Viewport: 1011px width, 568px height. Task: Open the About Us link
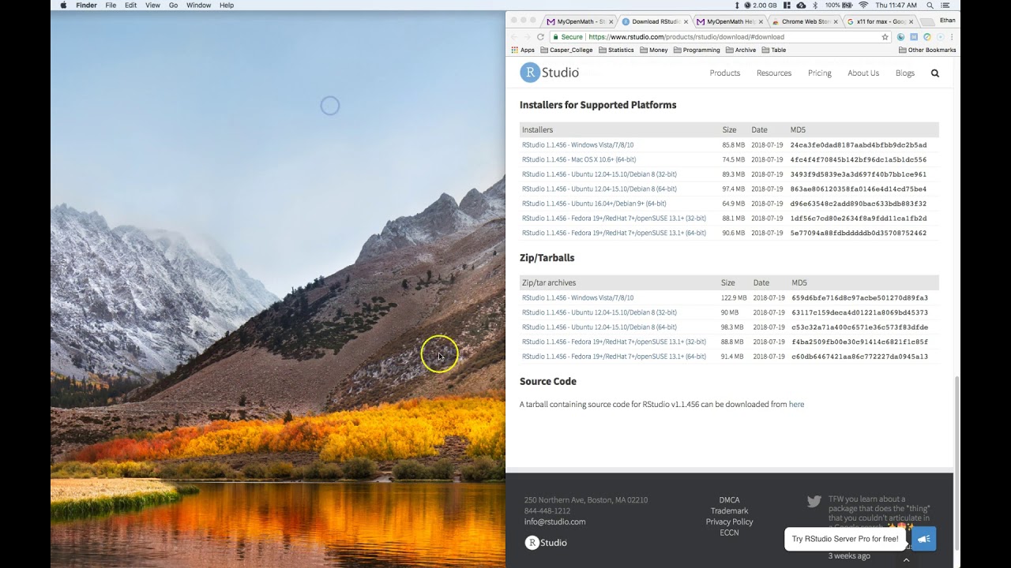[863, 73]
